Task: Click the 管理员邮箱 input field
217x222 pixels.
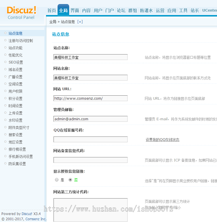Action: pyautogui.click(x=91, y=119)
